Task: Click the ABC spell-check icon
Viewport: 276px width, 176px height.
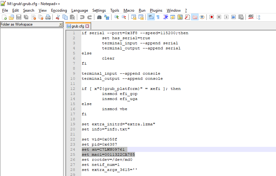Action: (x=251, y=17)
